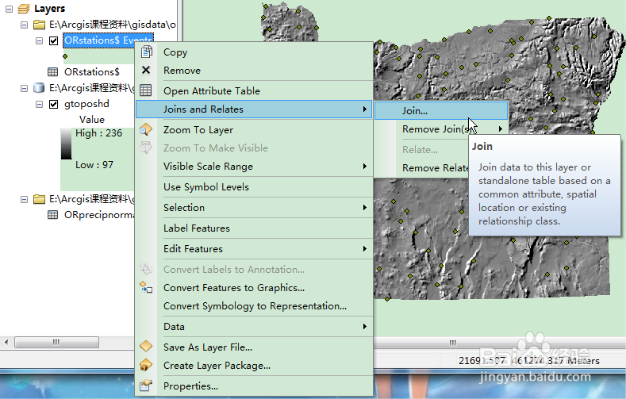
Task: Click the ORstations$ table icon
Action: coord(52,72)
